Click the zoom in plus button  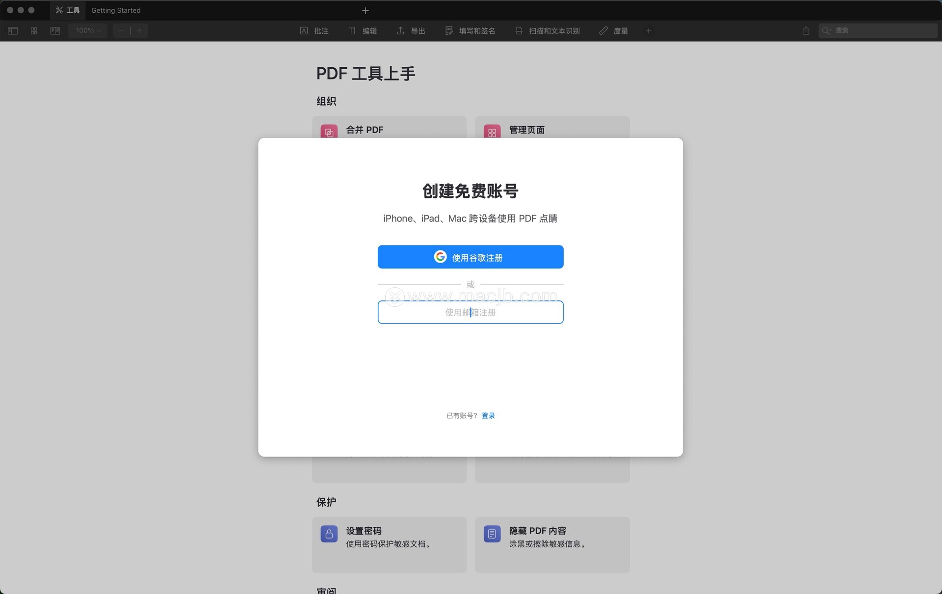click(x=140, y=30)
